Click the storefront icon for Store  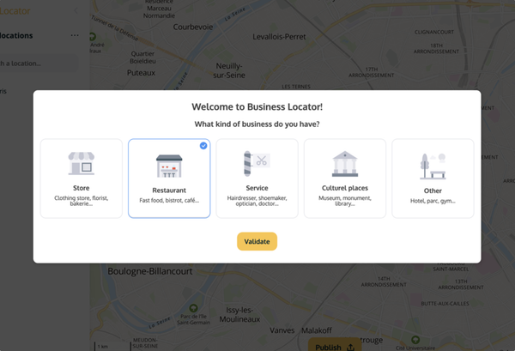(82, 163)
